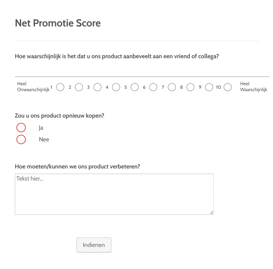Pick rating 5 on the scale

tap(134, 87)
